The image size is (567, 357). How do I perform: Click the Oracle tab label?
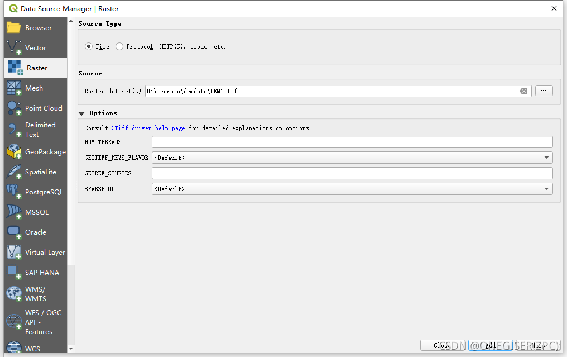[x=36, y=232]
